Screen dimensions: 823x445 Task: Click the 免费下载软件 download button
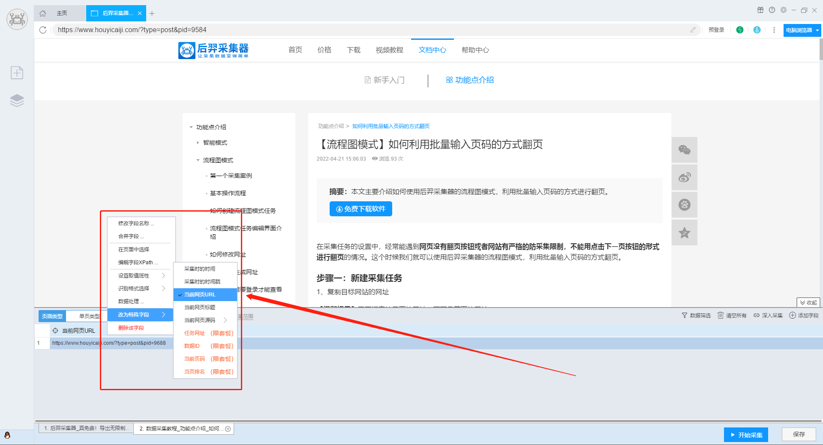pos(360,209)
